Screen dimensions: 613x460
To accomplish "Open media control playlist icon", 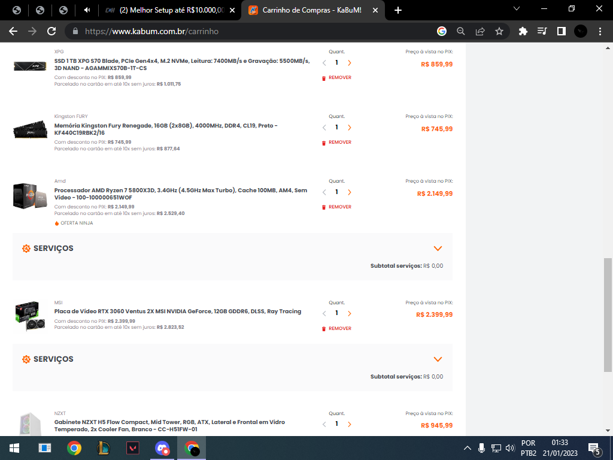I will click(542, 31).
